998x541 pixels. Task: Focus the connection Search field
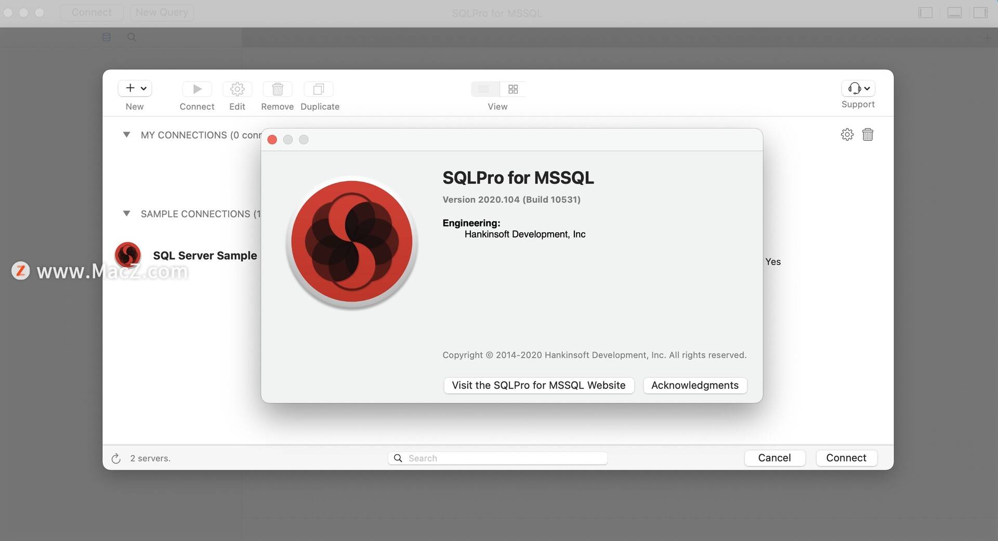(x=497, y=458)
